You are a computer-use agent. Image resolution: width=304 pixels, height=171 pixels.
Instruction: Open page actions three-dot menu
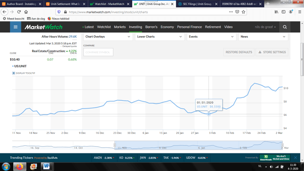coord(231,12)
